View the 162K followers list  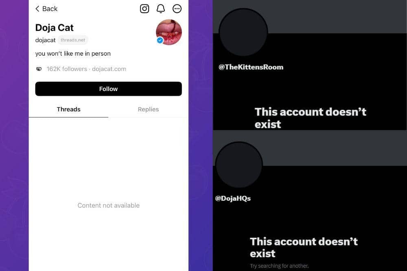coord(67,69)
